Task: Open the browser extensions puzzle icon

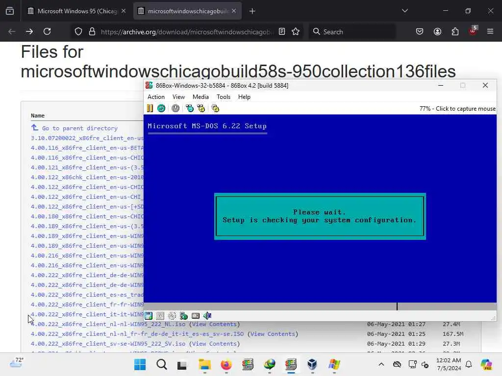Action: [455, 31]
